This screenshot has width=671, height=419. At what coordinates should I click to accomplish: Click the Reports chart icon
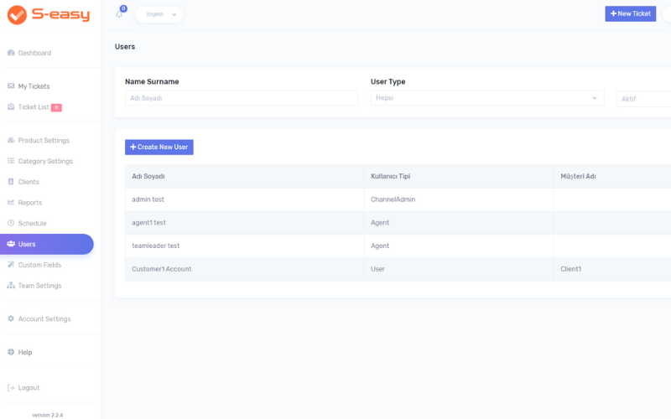tap(11, 202)
